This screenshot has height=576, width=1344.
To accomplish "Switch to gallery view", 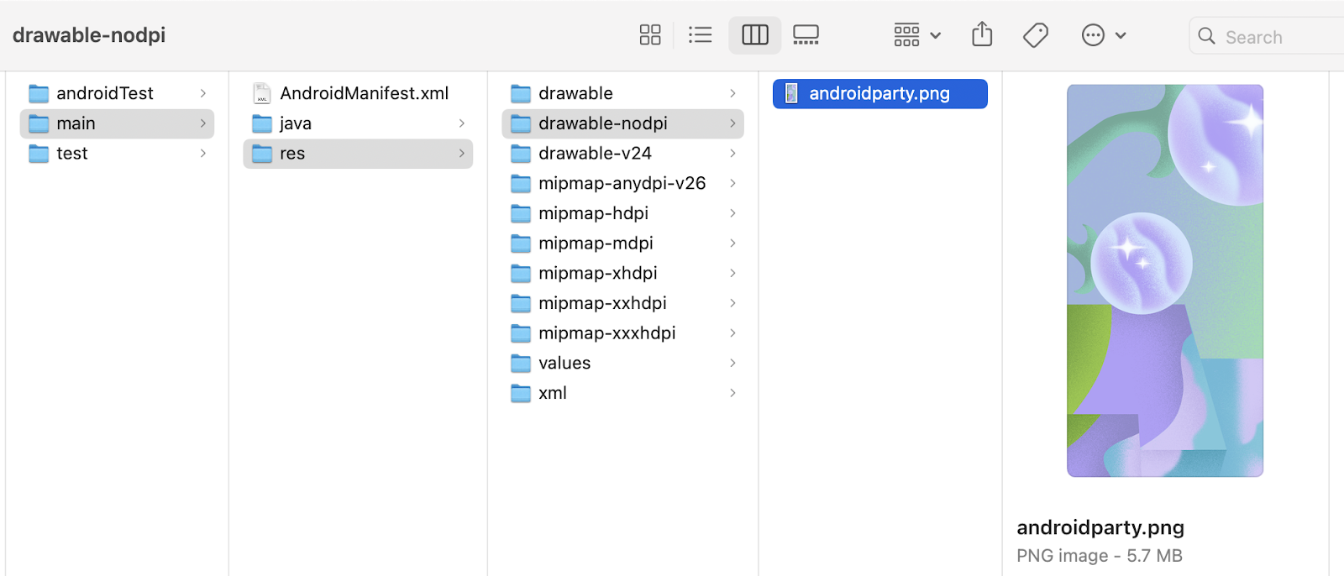I will pos(806,35).
